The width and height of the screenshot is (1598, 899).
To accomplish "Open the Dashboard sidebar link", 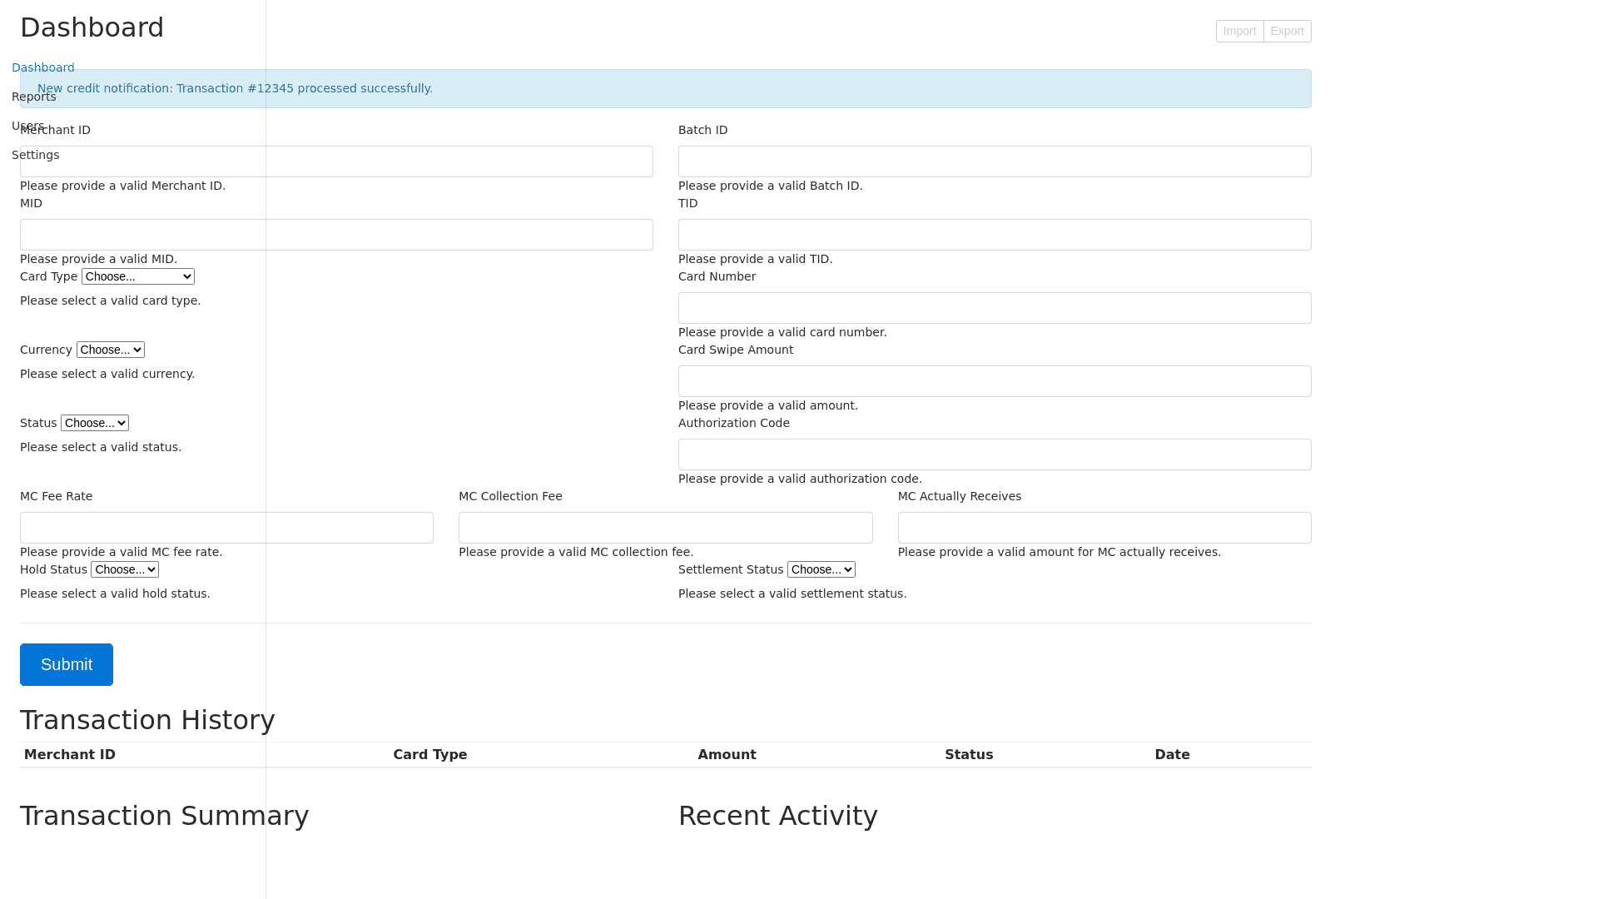I will coord(43,67).
